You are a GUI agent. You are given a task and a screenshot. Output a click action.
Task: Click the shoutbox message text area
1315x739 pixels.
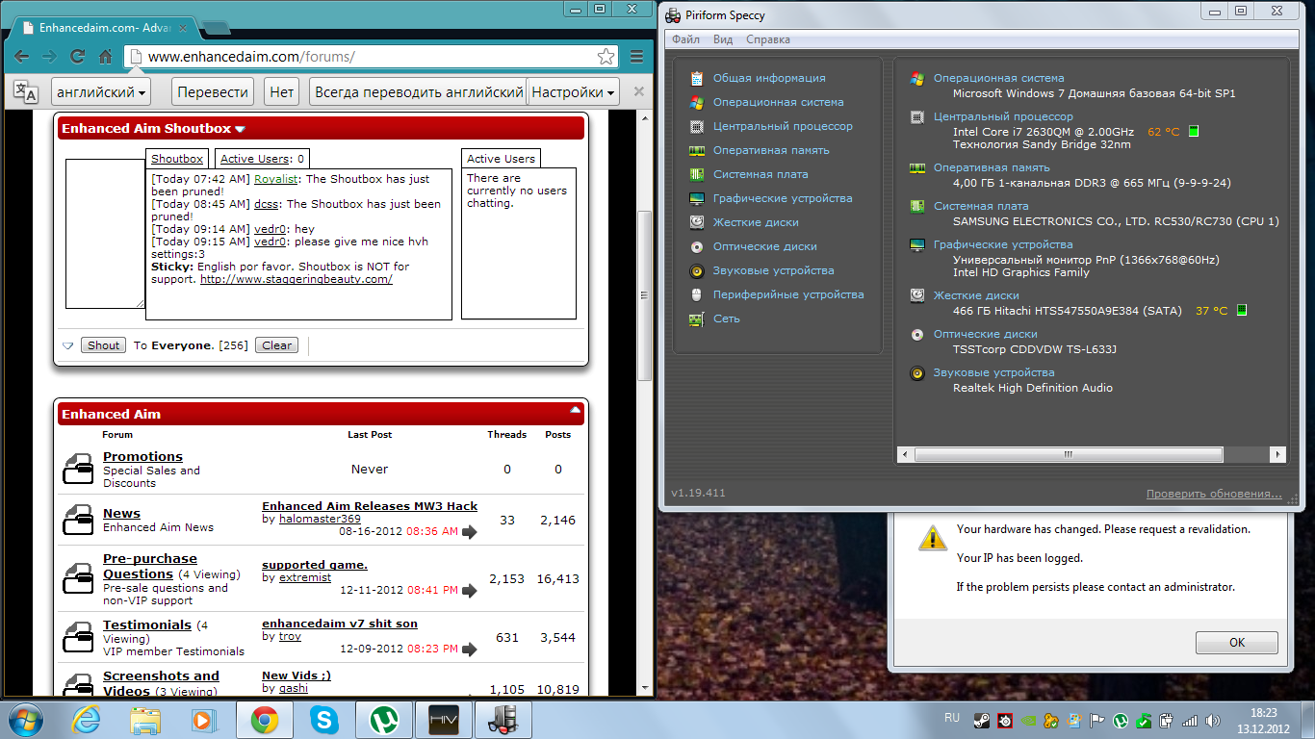click(105, 234)
